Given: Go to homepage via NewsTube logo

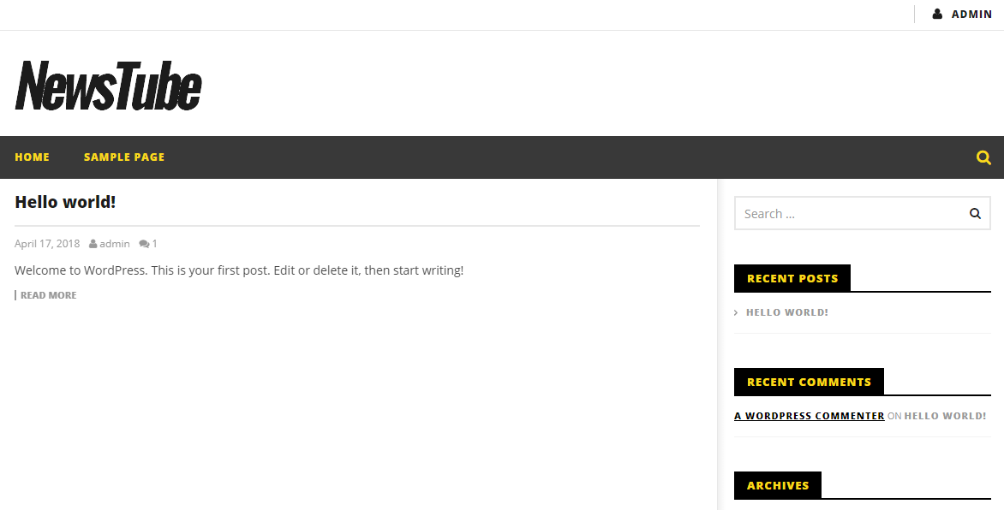Looking at the screenshot, I should point(108,86).
